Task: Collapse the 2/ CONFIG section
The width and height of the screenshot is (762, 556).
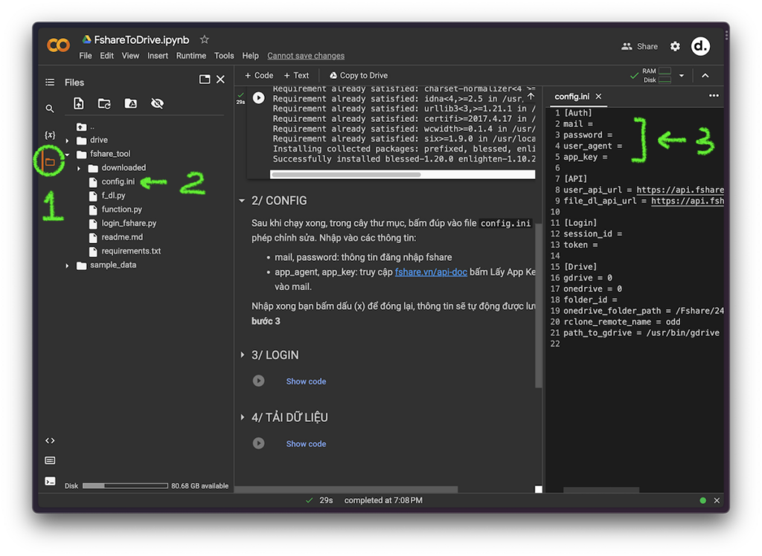Action: tap(242, 201)
